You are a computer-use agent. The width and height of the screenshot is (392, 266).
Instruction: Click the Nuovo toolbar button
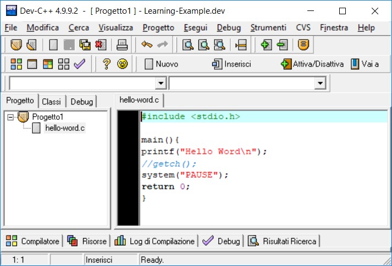(x=162, y=64)
